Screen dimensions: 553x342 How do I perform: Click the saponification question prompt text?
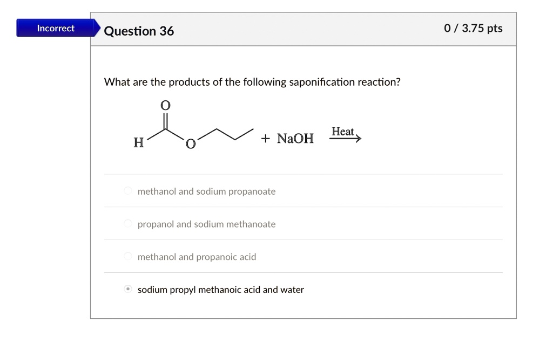click(x=252, y=82)
